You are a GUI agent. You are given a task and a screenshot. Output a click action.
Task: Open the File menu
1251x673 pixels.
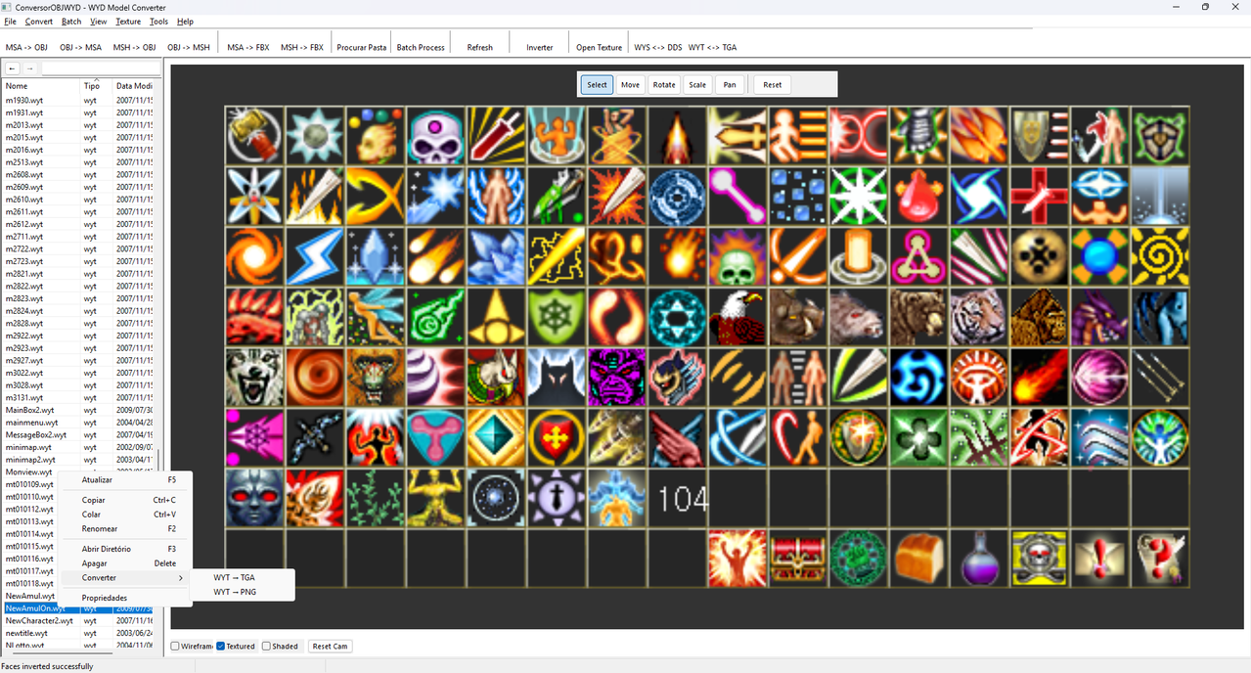11,22
